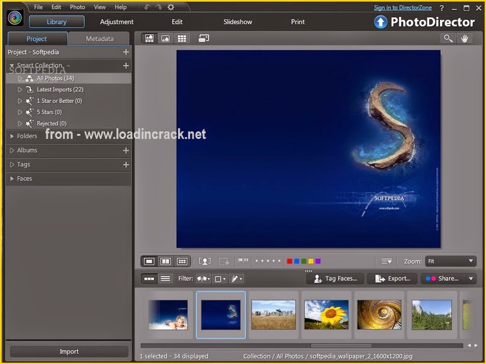Select the hand pan tool
The height and width of the screenshot is (364, 486).
pyautogui.click(x=464, y=38)
